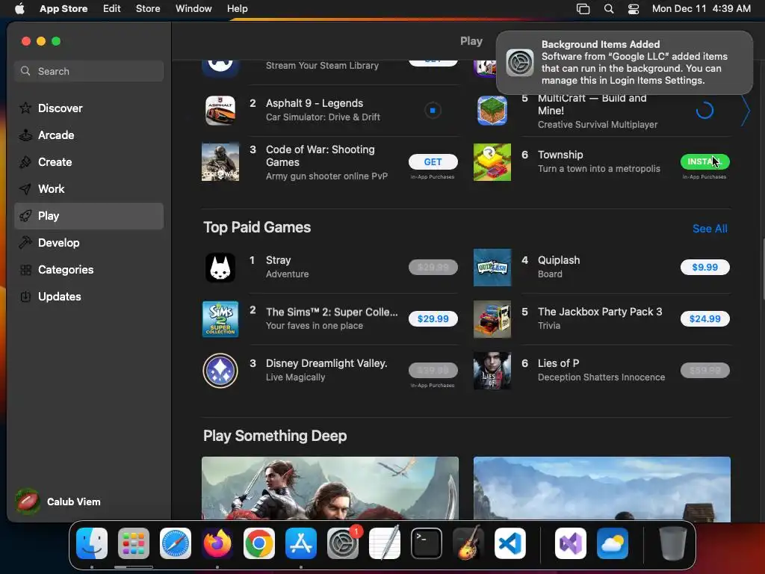Image resolution: width=765 pixels, height=574 pixels.
Task: Open Township game icon
Action: click(492, 162)
